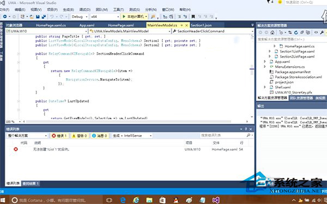Viewport: 327px width, 204px height.
Task: Switch to the 查找结果 1 tab
Action: (x=31, y=184)
